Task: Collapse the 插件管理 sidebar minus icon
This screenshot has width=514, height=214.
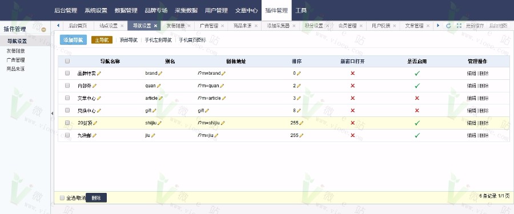Action: 43,30
